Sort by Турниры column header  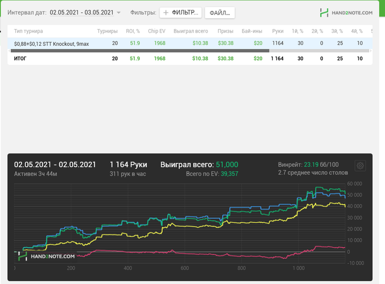click(107, 31)
